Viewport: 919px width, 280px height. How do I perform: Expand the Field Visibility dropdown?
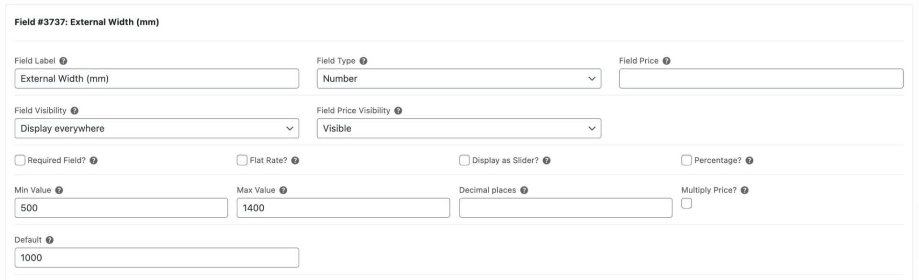point(157,128)
